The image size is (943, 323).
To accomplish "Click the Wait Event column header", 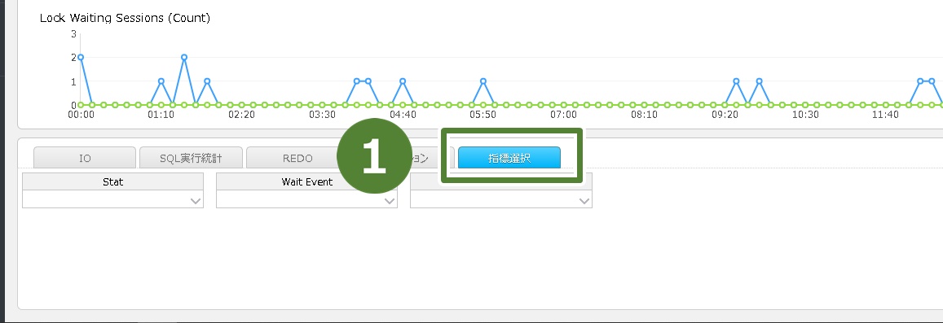I will 306,181.
